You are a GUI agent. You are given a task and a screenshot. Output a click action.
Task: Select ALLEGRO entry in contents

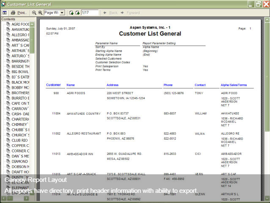[20, 35]
